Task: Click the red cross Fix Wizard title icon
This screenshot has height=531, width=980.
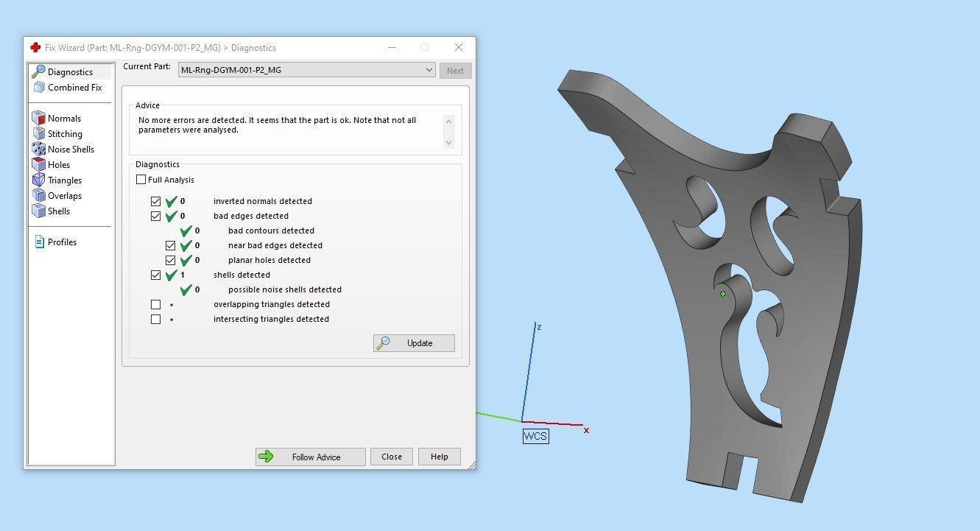Action: click(35, 47)
